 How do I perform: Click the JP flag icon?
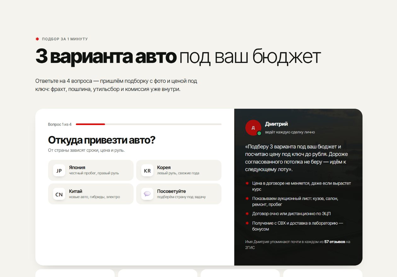click(x=59, y=171)
